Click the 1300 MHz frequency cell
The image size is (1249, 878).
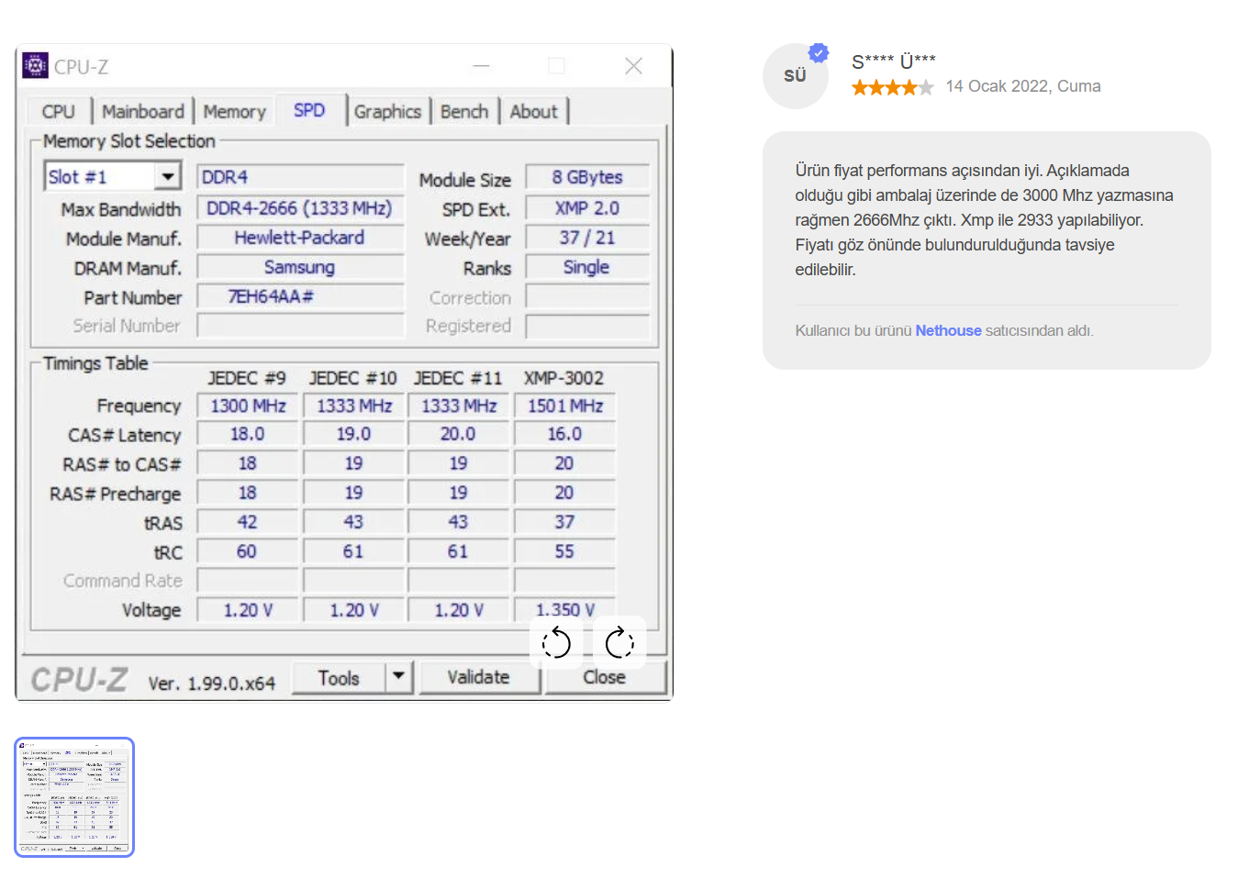(248, 406)
